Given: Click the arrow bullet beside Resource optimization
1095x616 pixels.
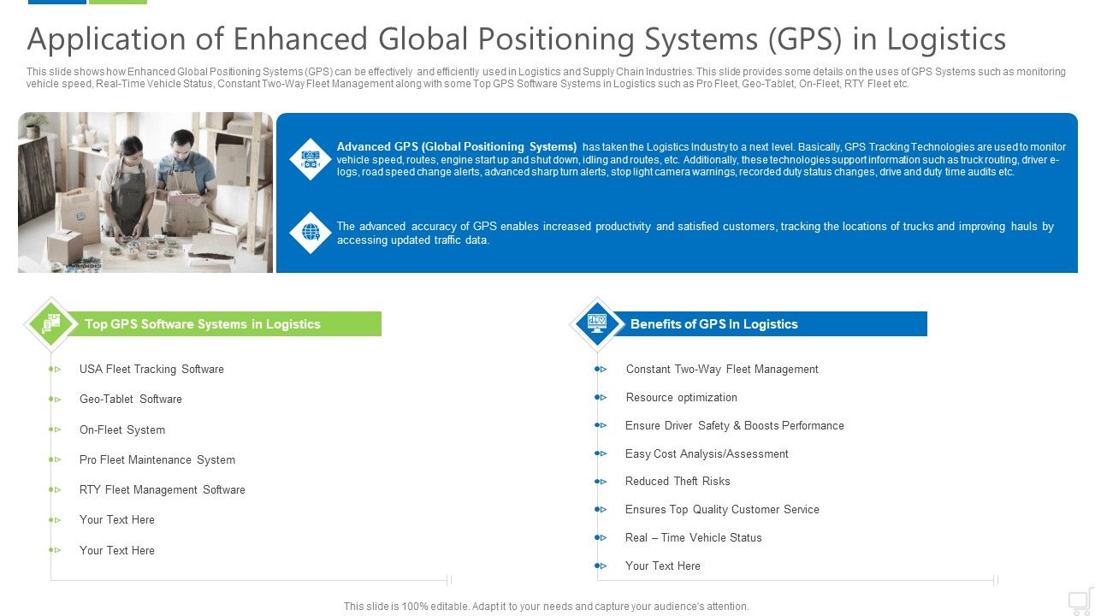Looking at the screenshot, I should pyautogui.click(x=601, y=397).
